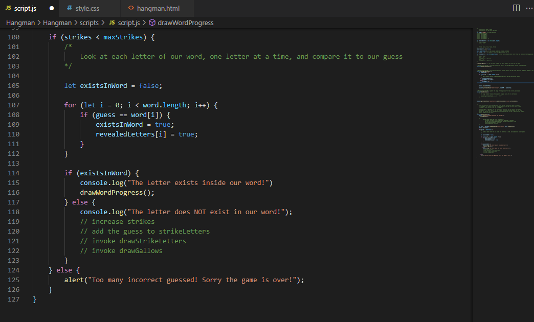Click the unsaved changes dot on script.js tab
The width and height of the screenshot is (534, 322).
tap(51, 8)
